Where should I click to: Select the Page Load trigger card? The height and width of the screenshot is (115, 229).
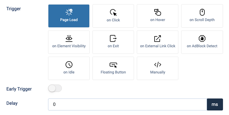click(x=69, y=16)
